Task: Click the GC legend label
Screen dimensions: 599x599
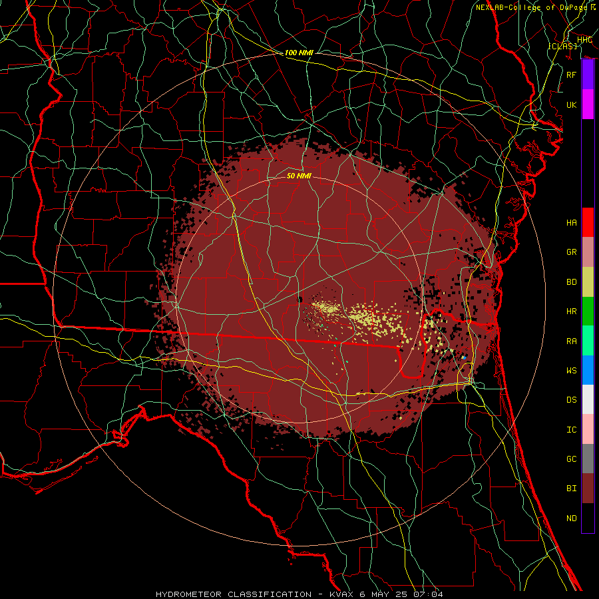Action: tap(571, 459)
